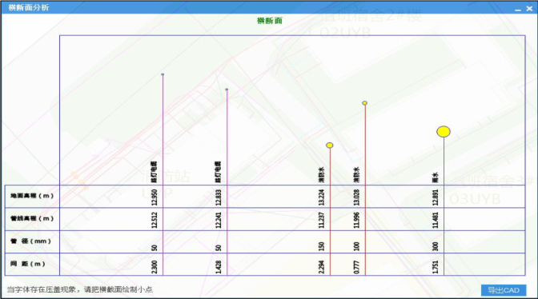Click the purple dot atop the 12.833 cable line
The image size is (538, 299).
pyautogui.click(x=227, y=90)
